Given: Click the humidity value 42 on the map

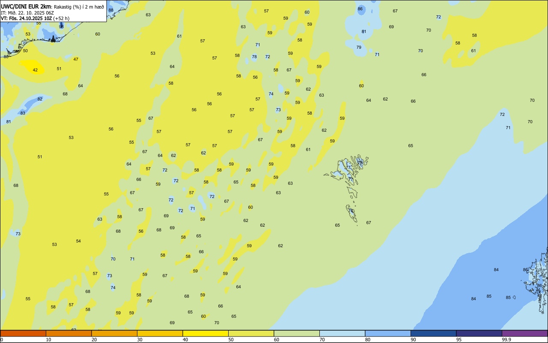Looking at the screenshot, I should pyautogui.click(x=35, y=70).
